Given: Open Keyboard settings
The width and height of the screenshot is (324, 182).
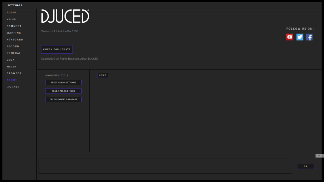Looking at the screenshot, I should click(x=15, y=40).
